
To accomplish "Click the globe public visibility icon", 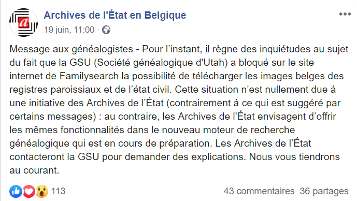I will point(106,30).
